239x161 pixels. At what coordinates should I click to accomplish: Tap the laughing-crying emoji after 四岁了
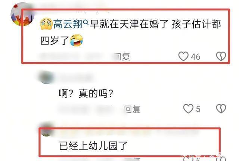76,40
